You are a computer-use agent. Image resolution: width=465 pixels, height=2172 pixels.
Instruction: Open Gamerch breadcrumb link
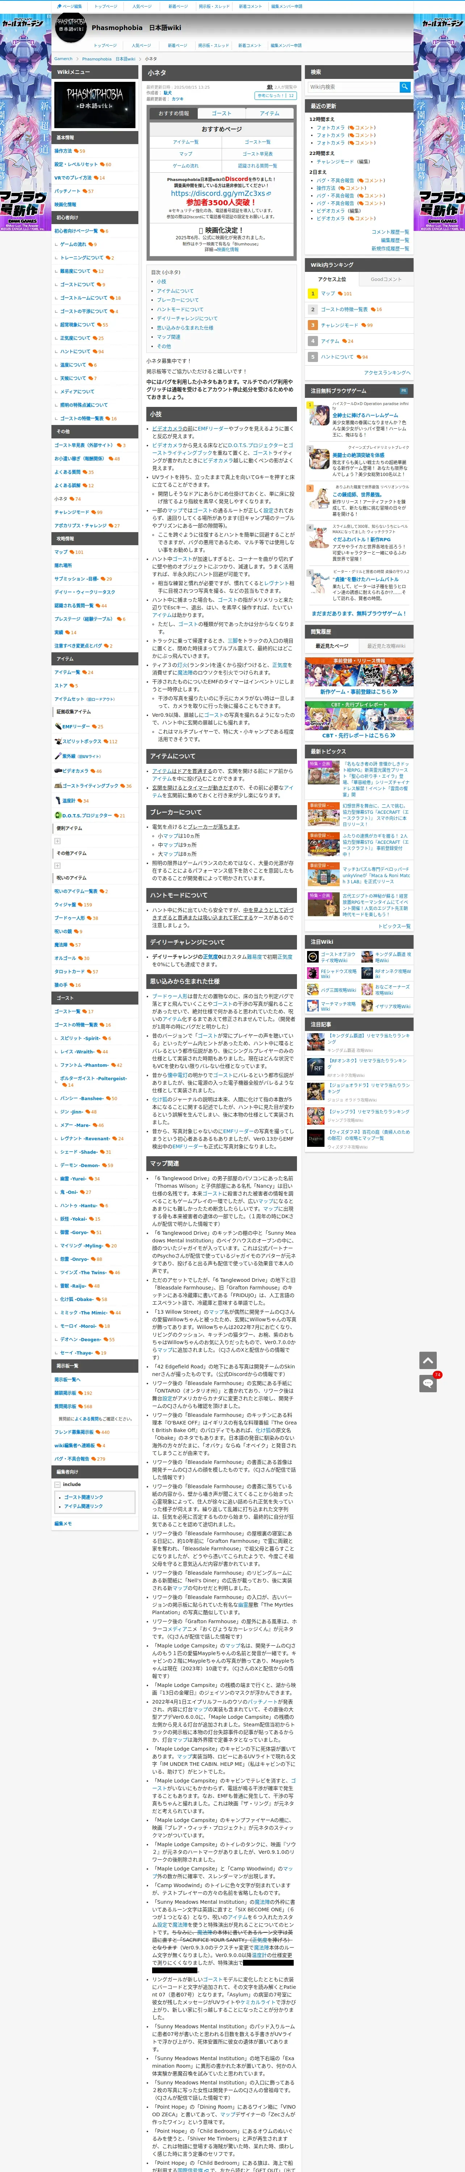pyautogui.click(x=63, y=59)
